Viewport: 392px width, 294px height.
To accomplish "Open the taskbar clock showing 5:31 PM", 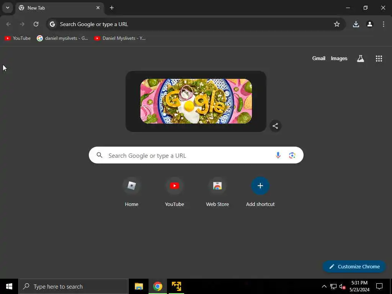I will (x=359, y=286).
